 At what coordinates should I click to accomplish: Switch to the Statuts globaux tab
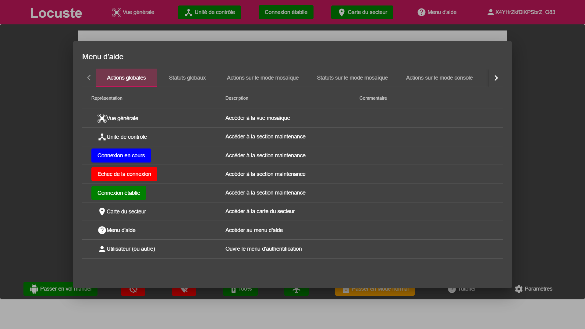click(x=187, y=78)
